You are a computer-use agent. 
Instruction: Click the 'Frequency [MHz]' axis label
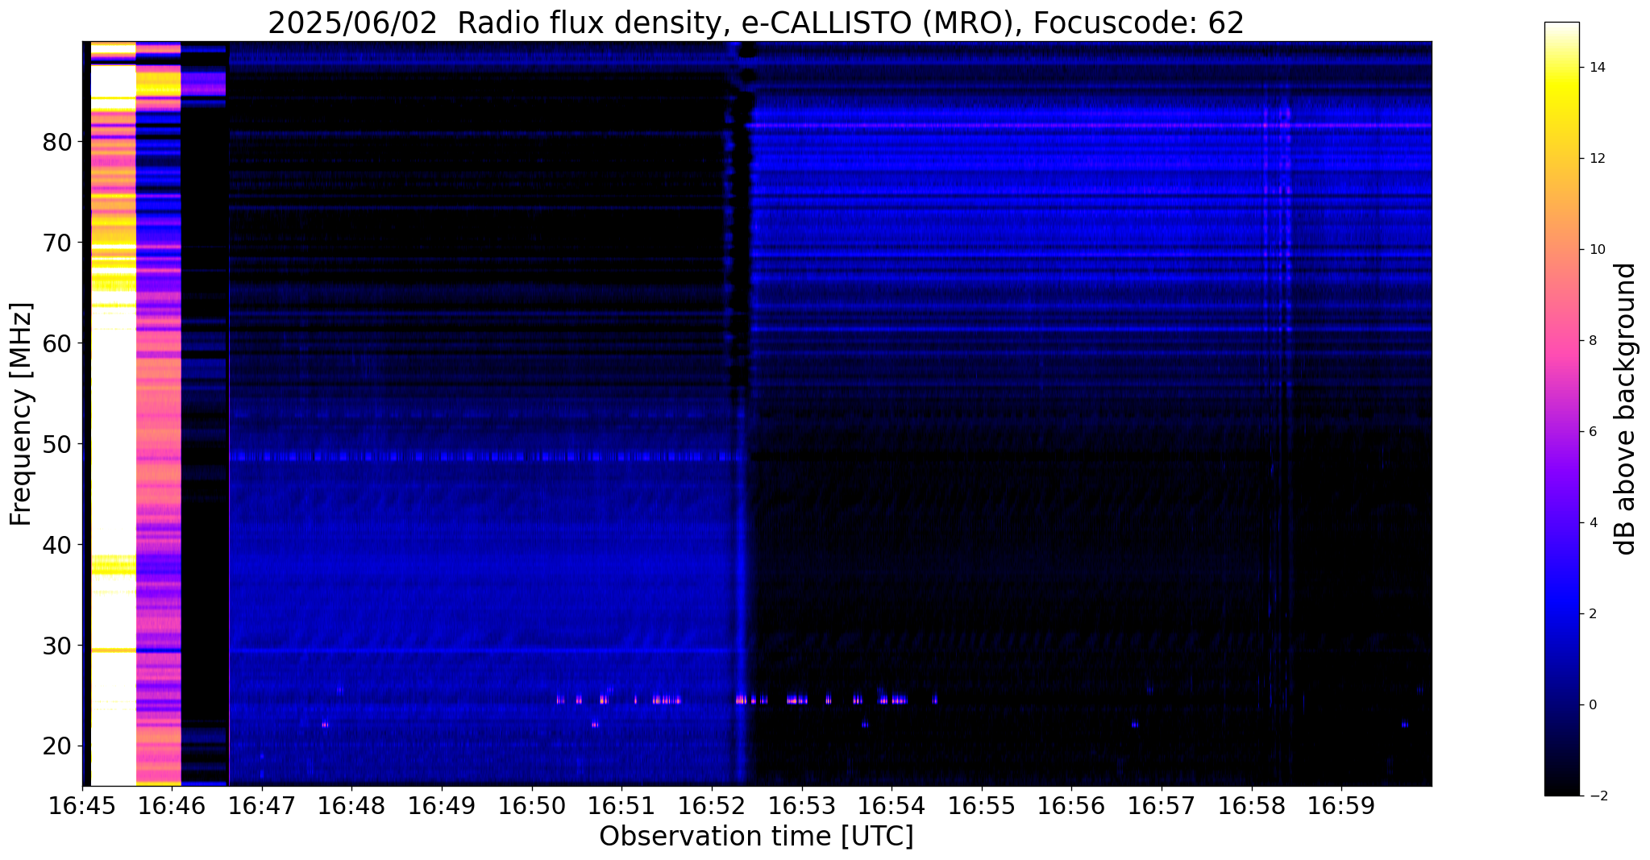pyautogui.click(x=22, y=413)
